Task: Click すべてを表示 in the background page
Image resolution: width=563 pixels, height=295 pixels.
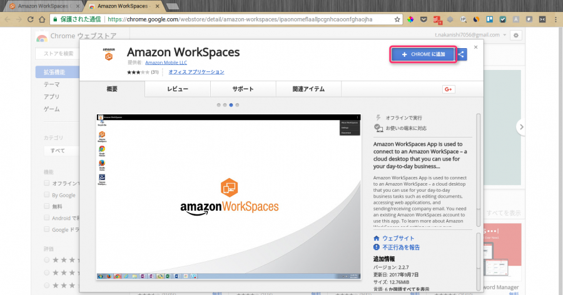Action: (x=504, y=213)
